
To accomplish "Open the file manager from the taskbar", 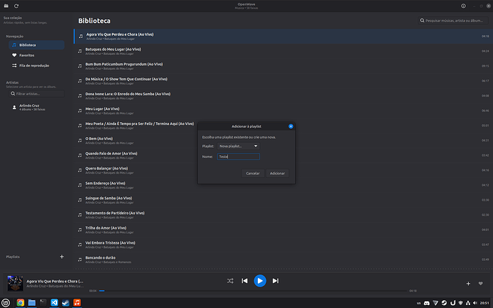I will point(31,303).
